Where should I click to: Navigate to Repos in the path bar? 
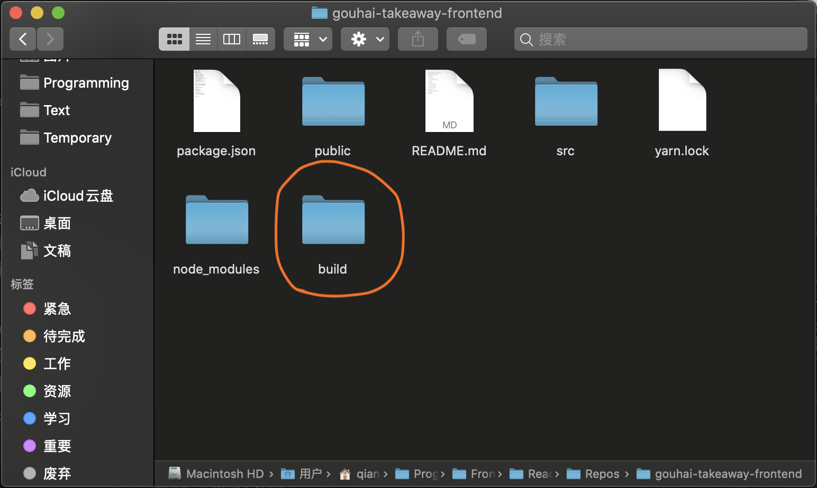pyautogui.click(x=603, y=473)
